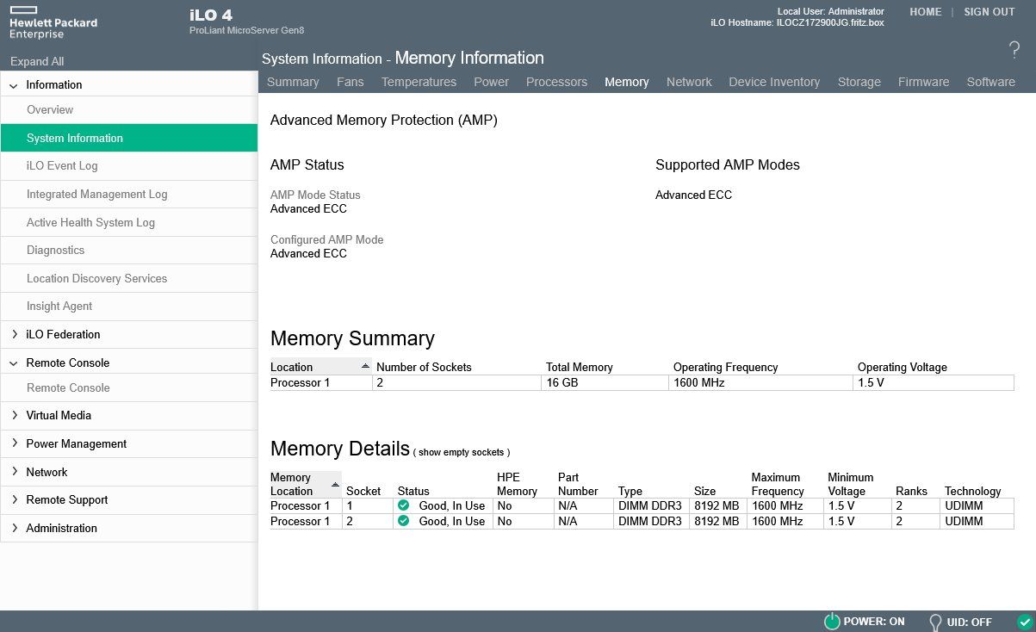Open the Firmware tab
This screenshot has height=632, width=1036.
(923, 82)
